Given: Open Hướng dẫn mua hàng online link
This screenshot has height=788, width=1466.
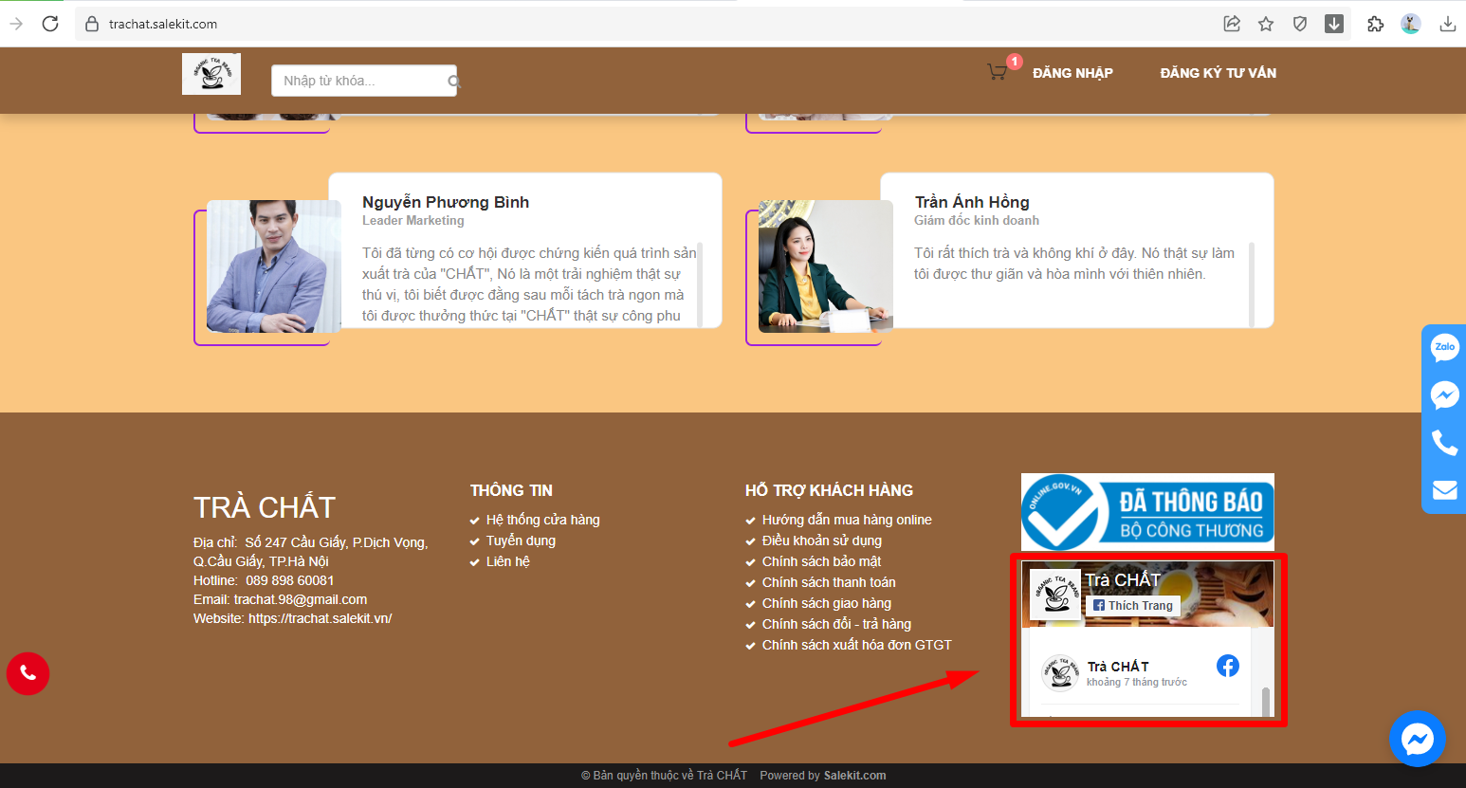Looking at the screenshot, I should [x=846, y=520].
